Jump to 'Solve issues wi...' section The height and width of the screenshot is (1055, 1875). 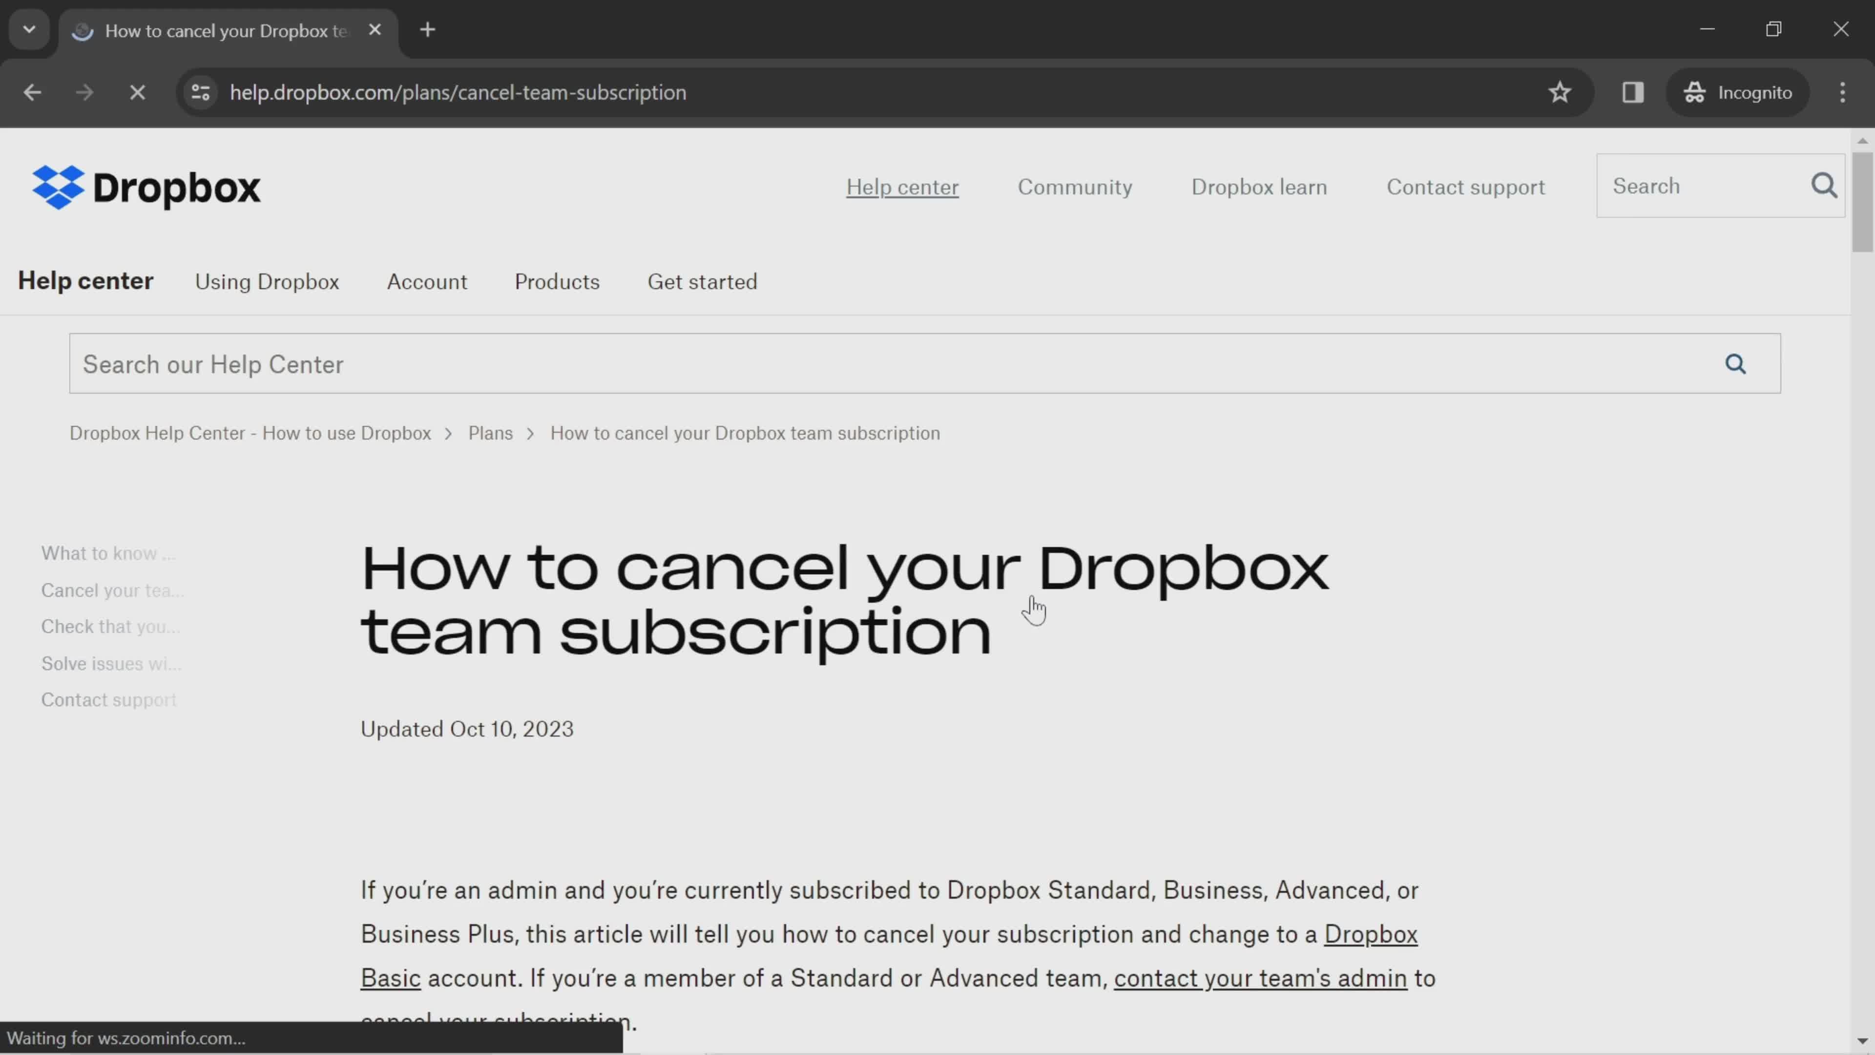[x=111, y=664]
